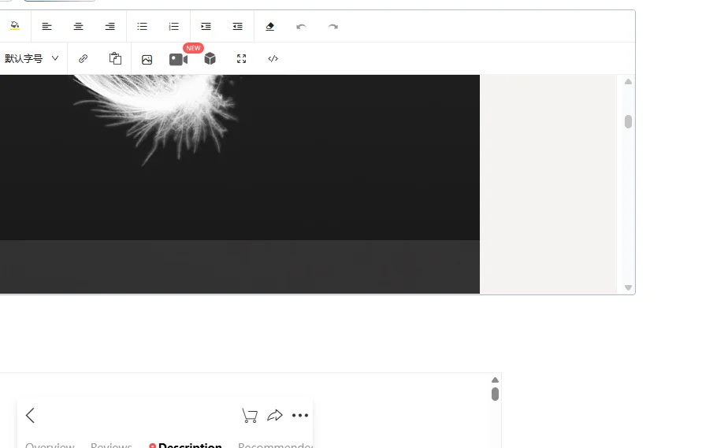Center align the text
The height and width of the screenshot is (448, 702).
point(78,27)
